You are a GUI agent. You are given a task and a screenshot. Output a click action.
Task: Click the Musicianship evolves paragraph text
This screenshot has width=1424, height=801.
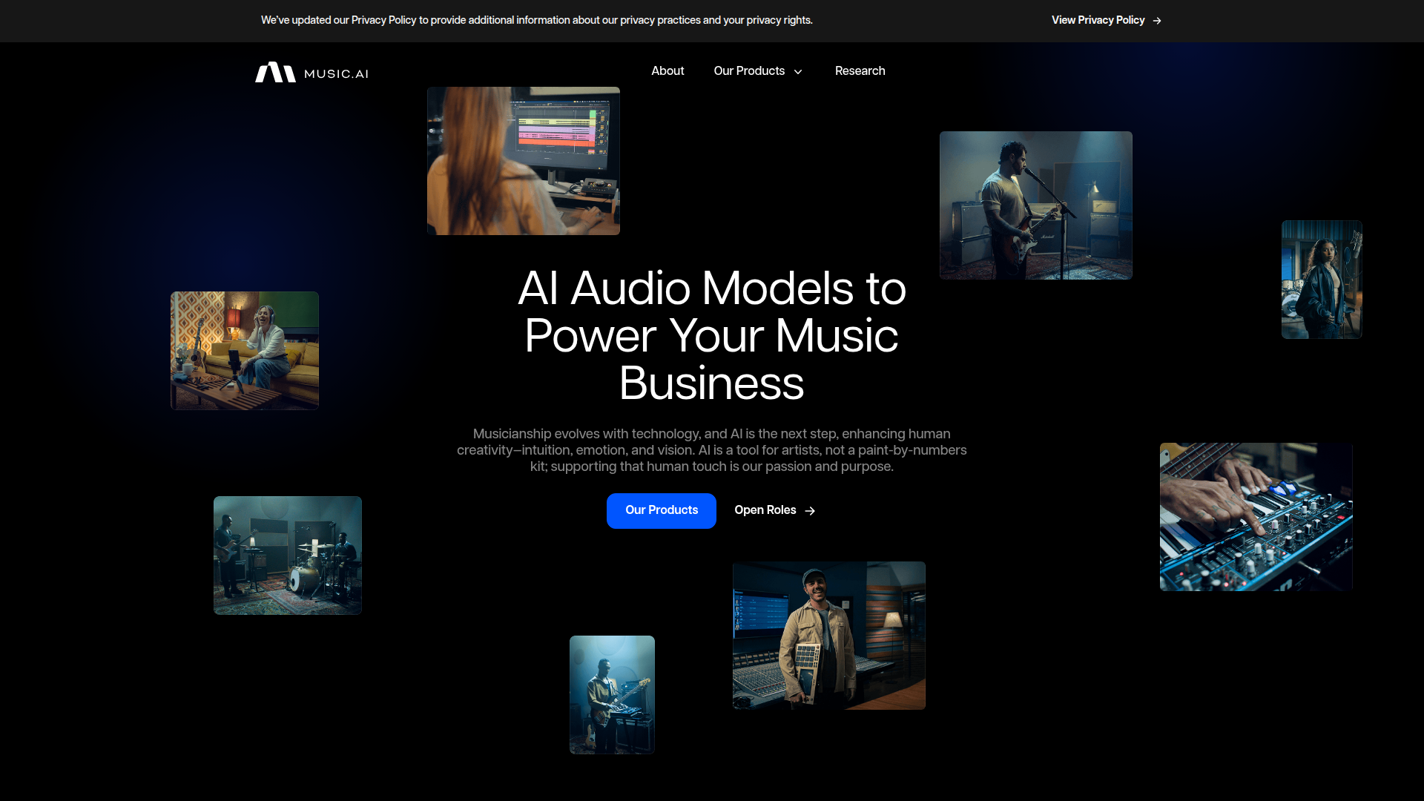(712, 450)
